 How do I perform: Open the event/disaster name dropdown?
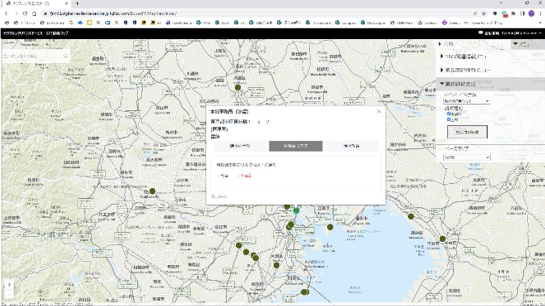466,101
